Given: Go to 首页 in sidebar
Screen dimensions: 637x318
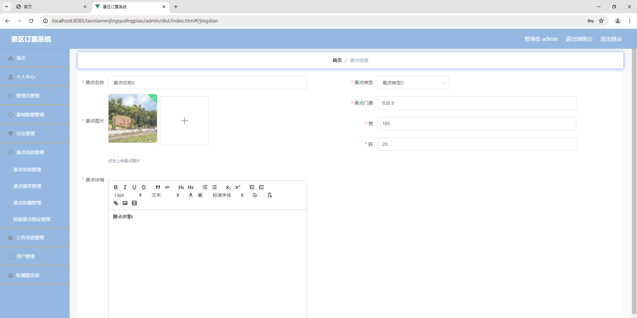Looking at the screenshot, I should click(35, 58).
